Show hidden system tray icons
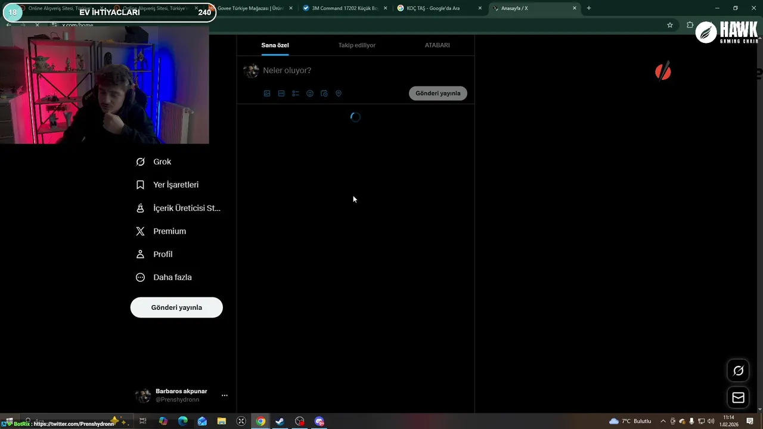 [663, 421]
